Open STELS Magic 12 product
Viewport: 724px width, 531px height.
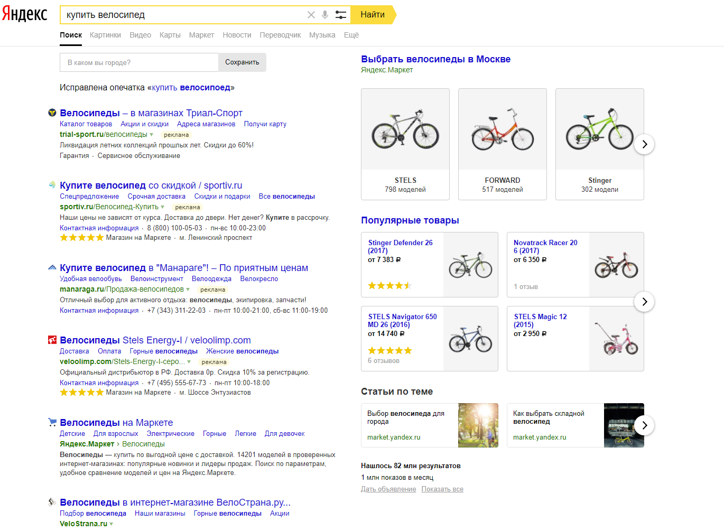pos(576,339)
